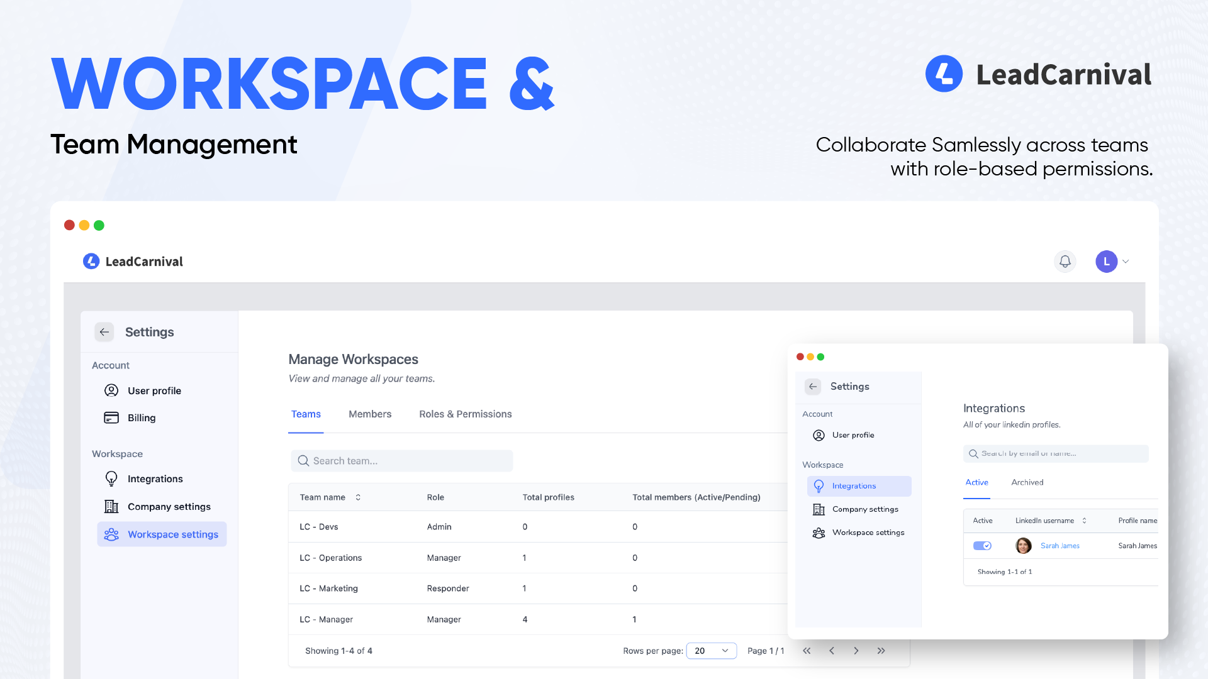The width and height of the screenshot is (1208, 679).
Task: Sort by Team name column arrows
Action: [358, 497]
